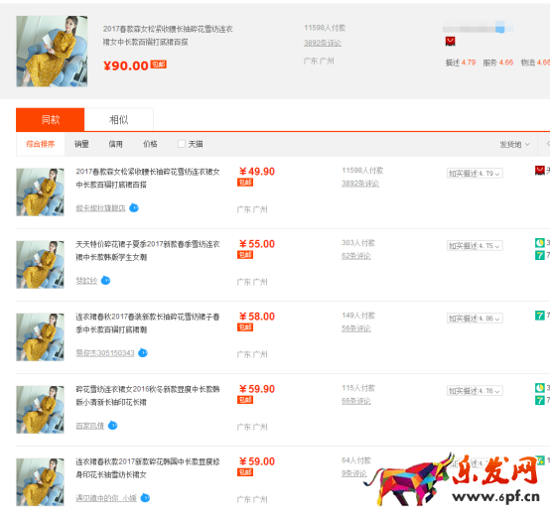Click the 包邮 tag under ¥49.90
The height and width of the screenshot is (517, 550).
(245, 183)
